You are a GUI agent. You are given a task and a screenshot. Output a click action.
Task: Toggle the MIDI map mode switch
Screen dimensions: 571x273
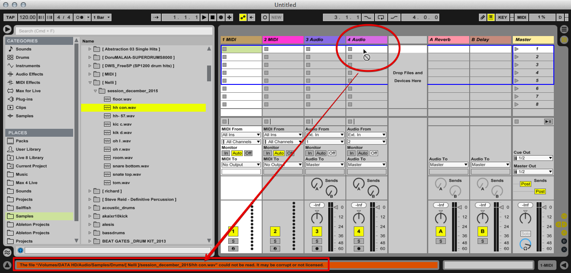click(x=522, y=18)
